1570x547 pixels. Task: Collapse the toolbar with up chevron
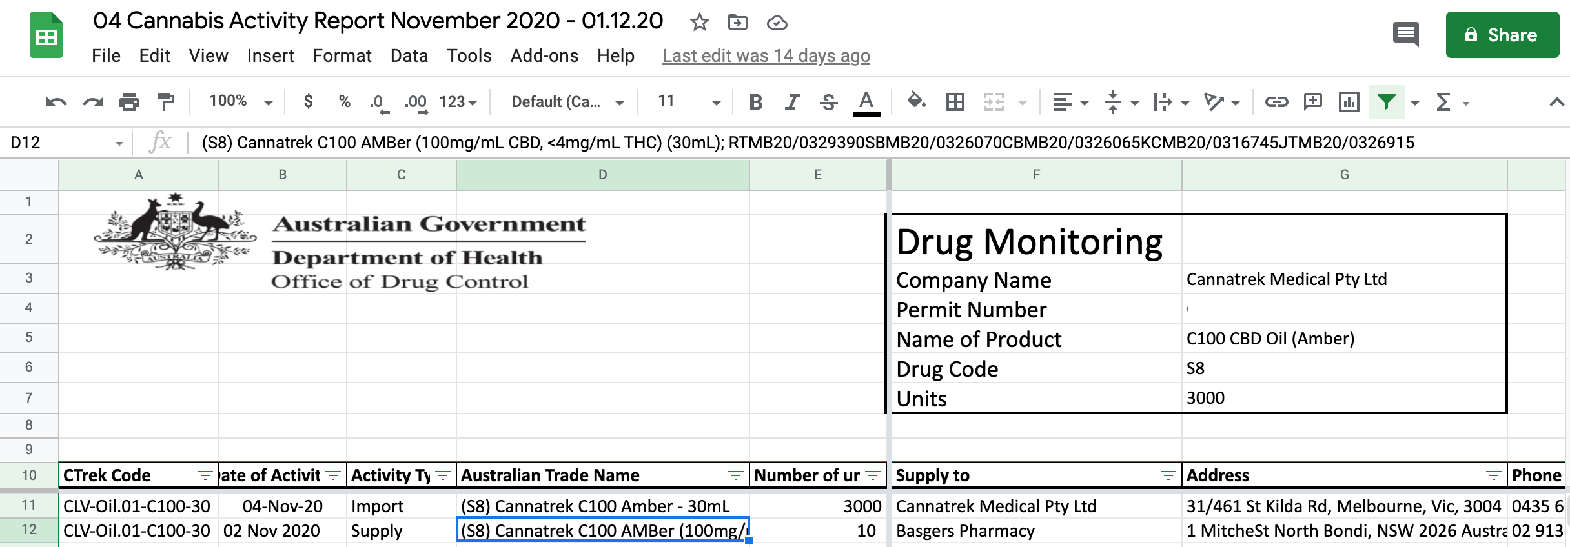(1556, 102)
